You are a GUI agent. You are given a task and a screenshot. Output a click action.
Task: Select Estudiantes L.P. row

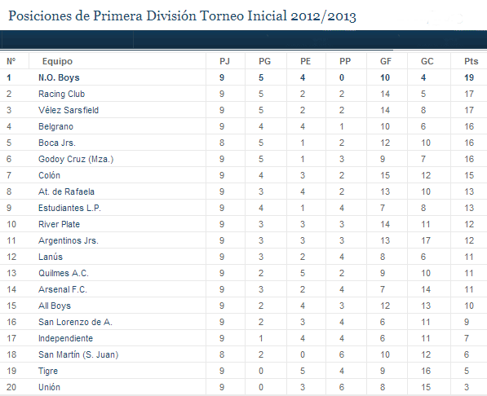pyautogui.click(x=243, y=208)
